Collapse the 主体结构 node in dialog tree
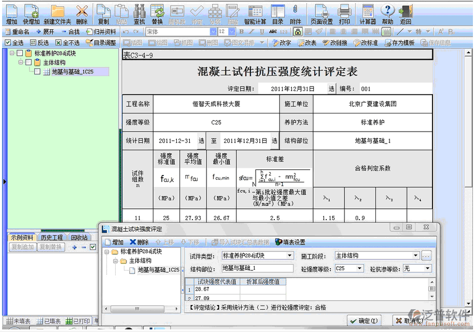Viewport: 475px width, 332px height. point(115,261)
